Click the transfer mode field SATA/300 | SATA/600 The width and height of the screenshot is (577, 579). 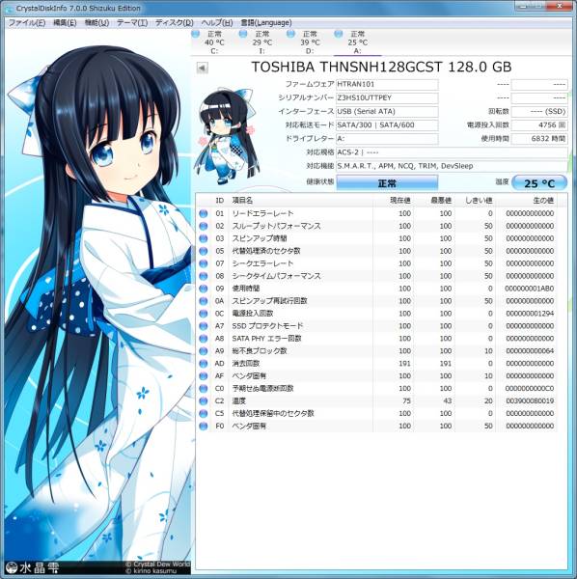(387, 125)
